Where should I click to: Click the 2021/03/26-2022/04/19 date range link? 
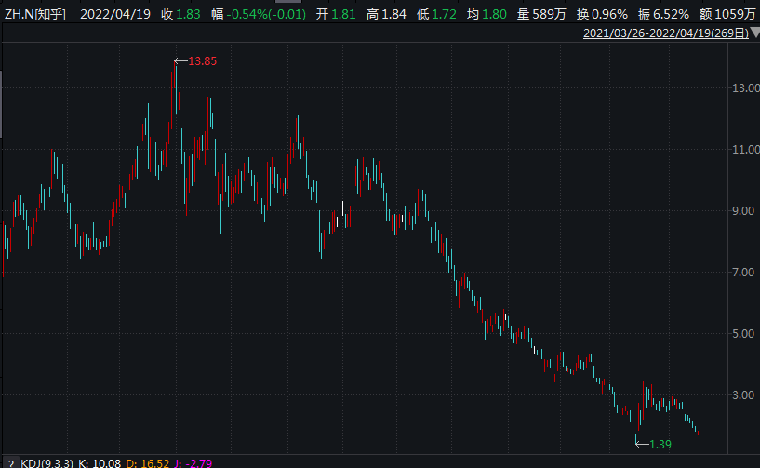665,33
